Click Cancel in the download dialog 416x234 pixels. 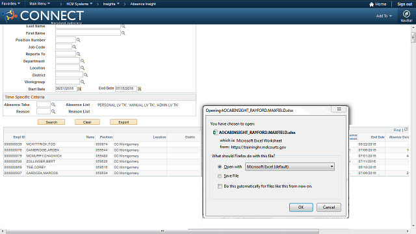(x=329, y=207)
